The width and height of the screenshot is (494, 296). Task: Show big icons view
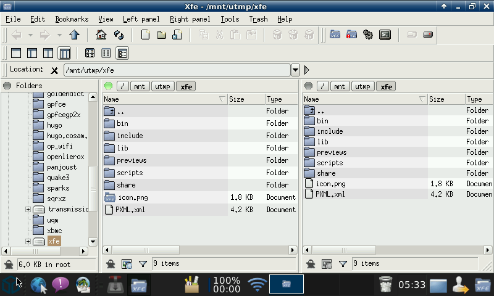(x=90, y=53)
